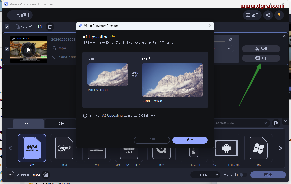
Task: Click the AI 升级 upscale button
Action: click(x=261, y=58)
